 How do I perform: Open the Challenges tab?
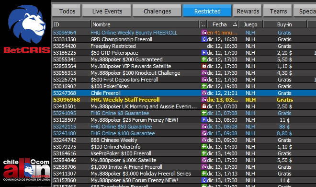(157, 11)
